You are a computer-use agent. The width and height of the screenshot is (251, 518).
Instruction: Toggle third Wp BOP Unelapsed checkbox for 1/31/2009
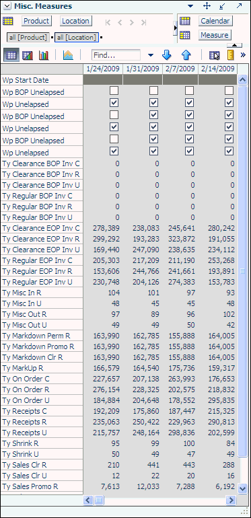[x=153, y=139]
